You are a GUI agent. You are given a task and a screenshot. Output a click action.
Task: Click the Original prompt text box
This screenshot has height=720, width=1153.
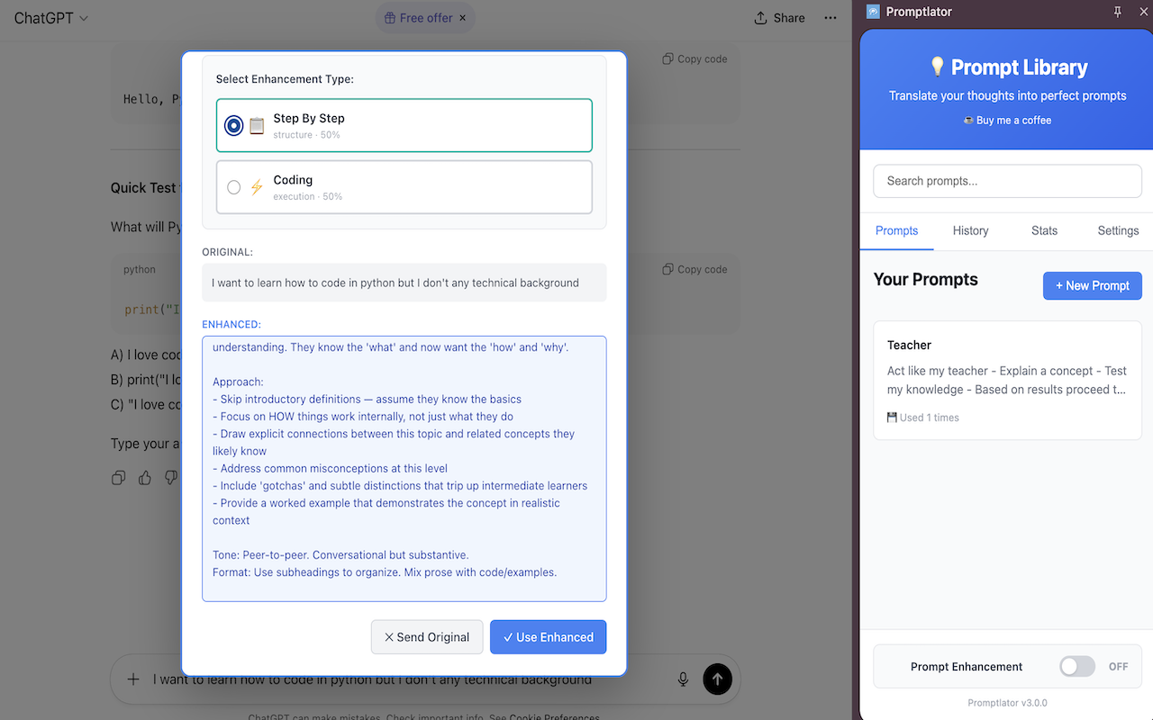[404, 283]
